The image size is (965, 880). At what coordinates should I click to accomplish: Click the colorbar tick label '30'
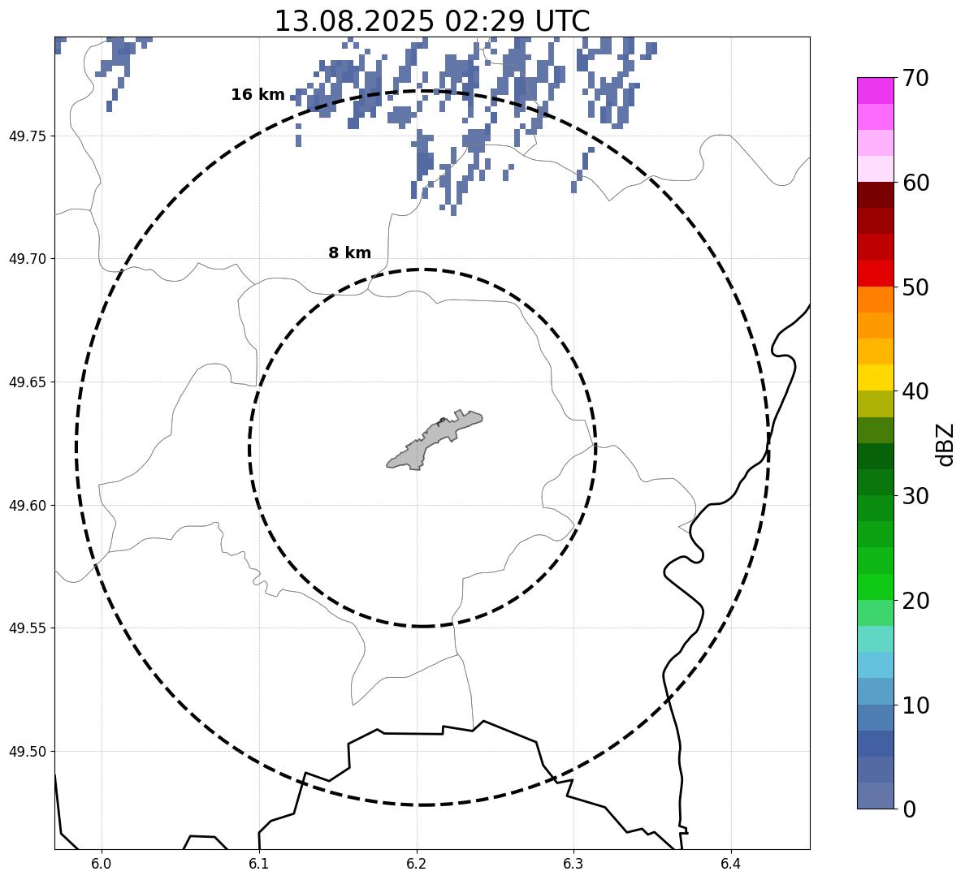915,496
